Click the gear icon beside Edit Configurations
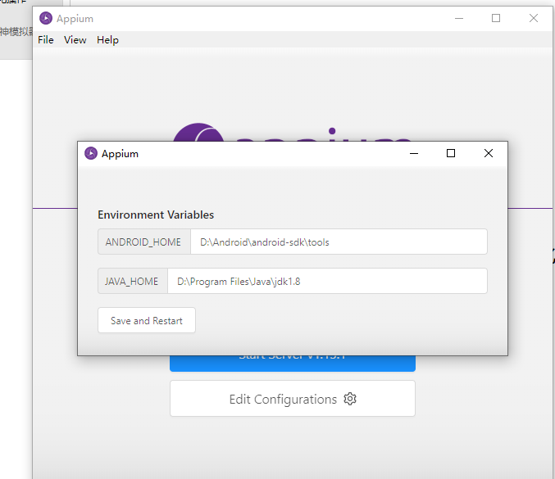This screenshot has width=555, height=479. point(350,399)
